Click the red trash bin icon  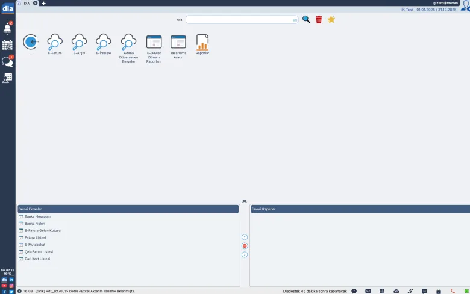click(319, 20)
